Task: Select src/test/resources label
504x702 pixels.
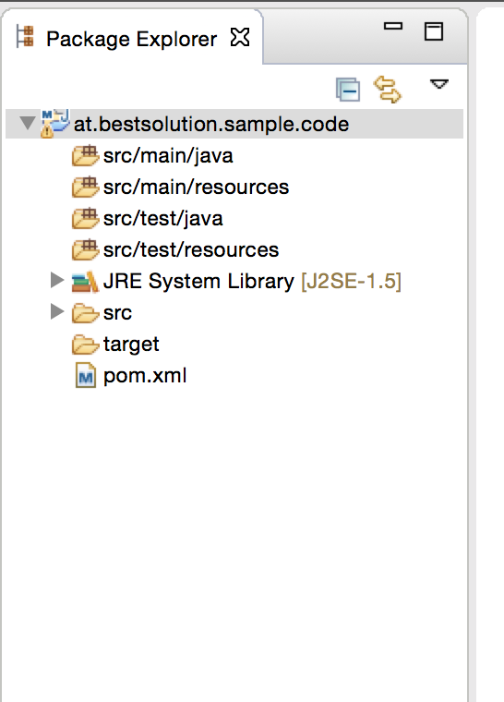Action: tap(191, 249)
